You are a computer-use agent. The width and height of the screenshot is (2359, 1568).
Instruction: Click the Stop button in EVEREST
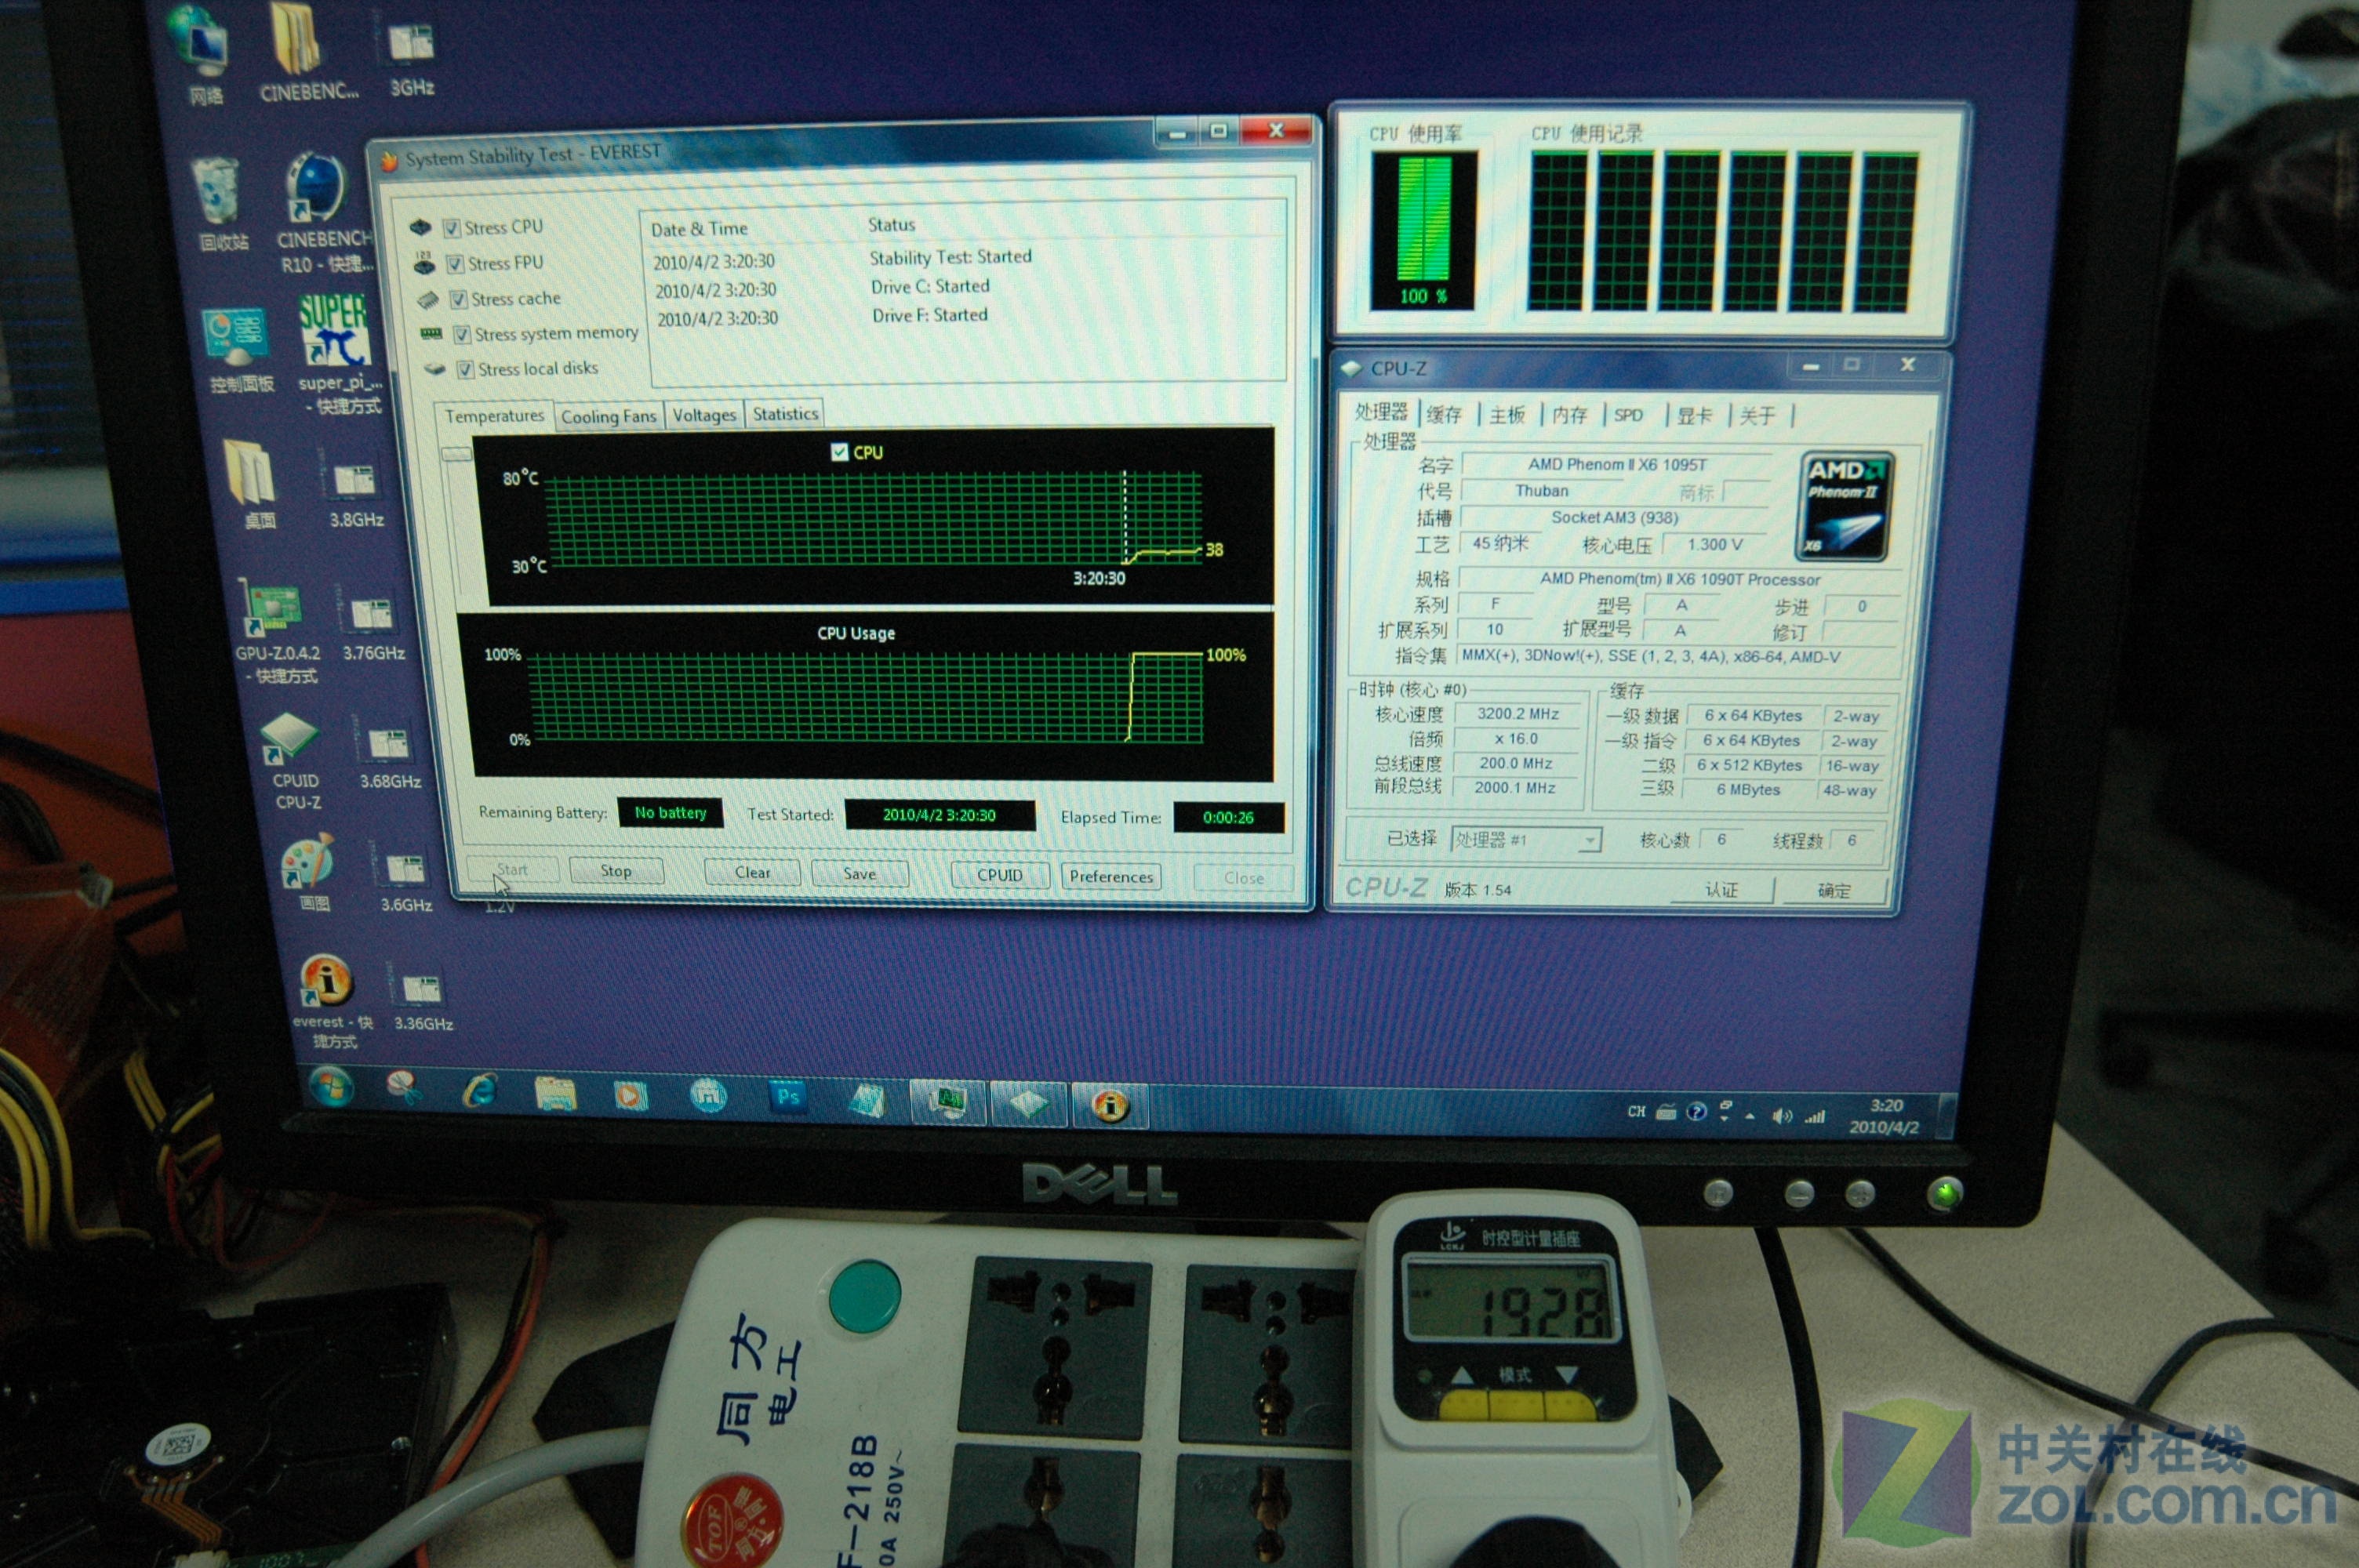[x=616, y=871]
